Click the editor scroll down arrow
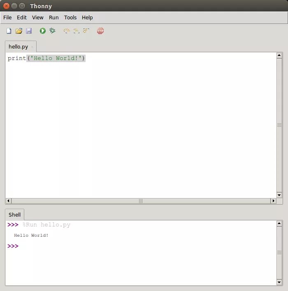Screen dimensions: 288x291 point(279,195)
